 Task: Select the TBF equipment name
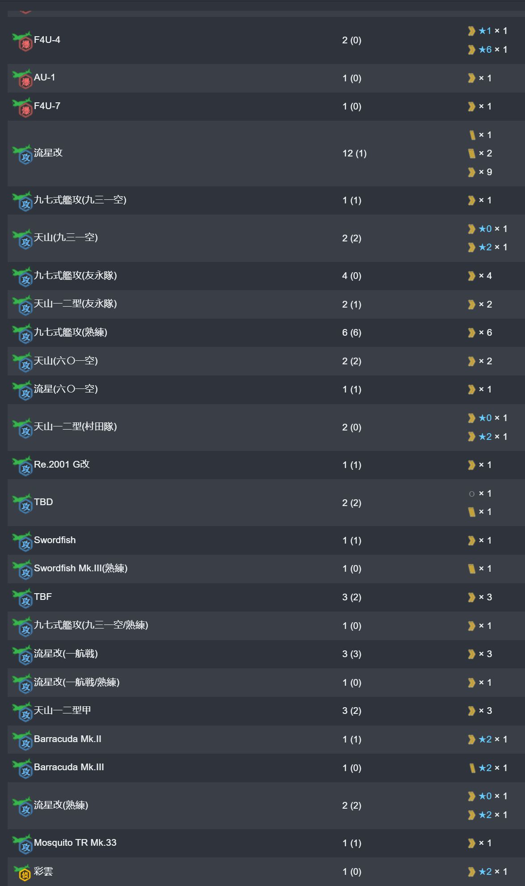coord(43,597)
